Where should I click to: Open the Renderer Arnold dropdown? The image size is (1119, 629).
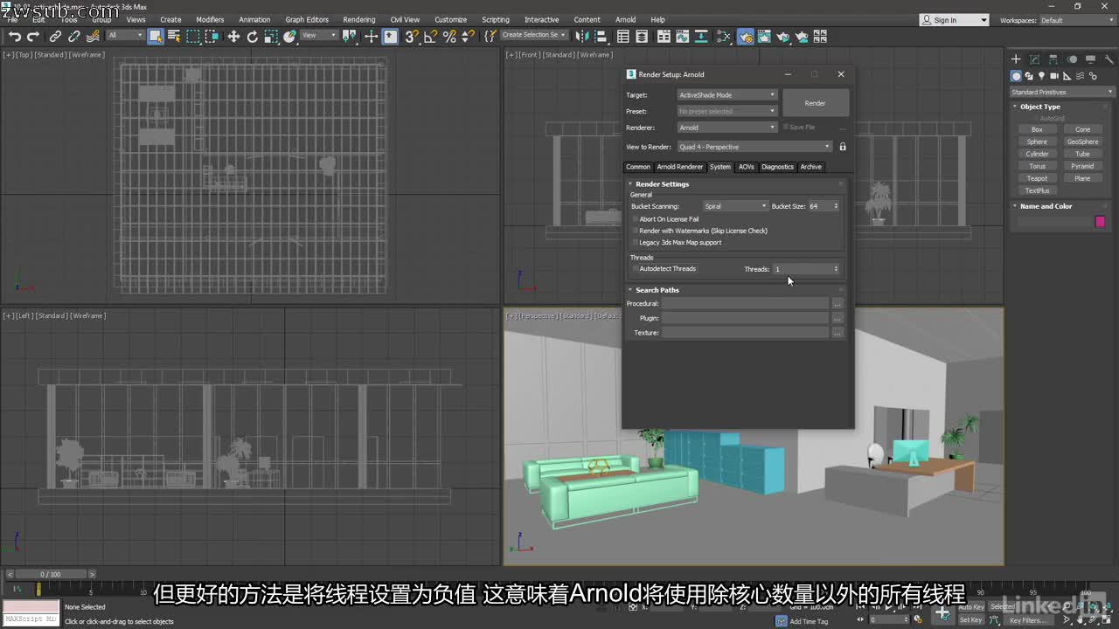click(x=727, y=128)
